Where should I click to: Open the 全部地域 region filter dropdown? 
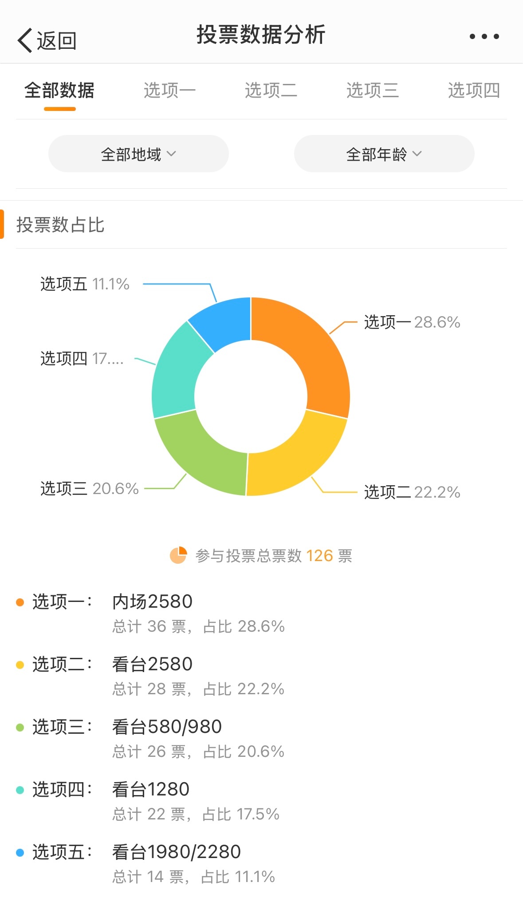138,154
